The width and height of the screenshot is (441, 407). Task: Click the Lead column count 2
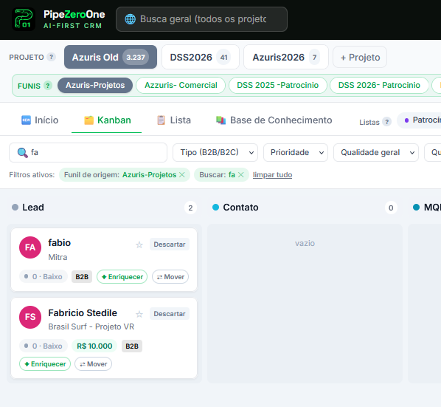[x=190, y=208]
